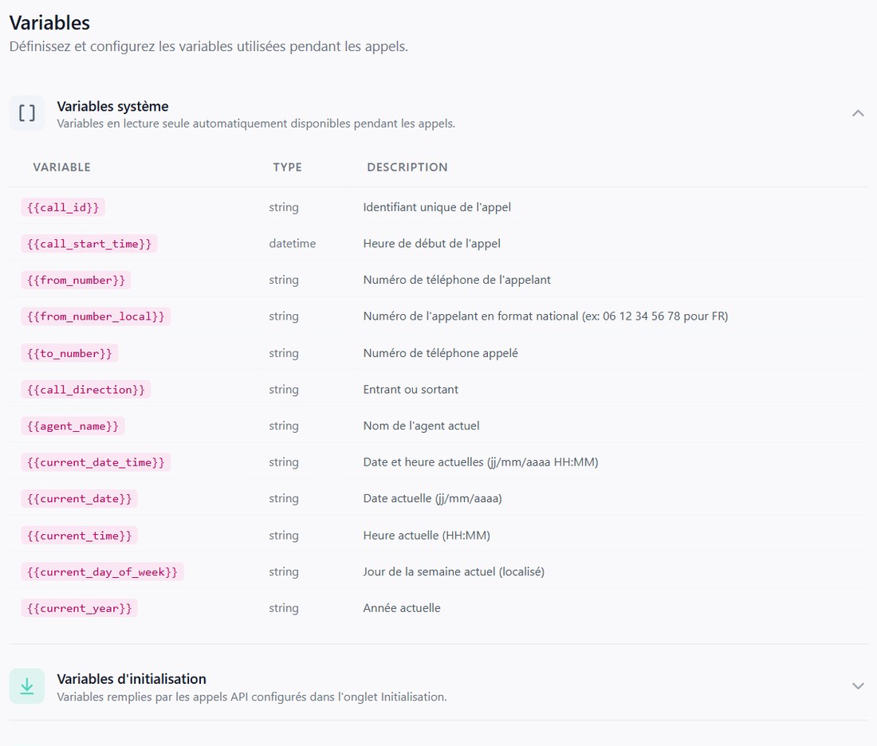877x746 pixels.
Task: Click the TYPE column header
Action: point(288,167)
